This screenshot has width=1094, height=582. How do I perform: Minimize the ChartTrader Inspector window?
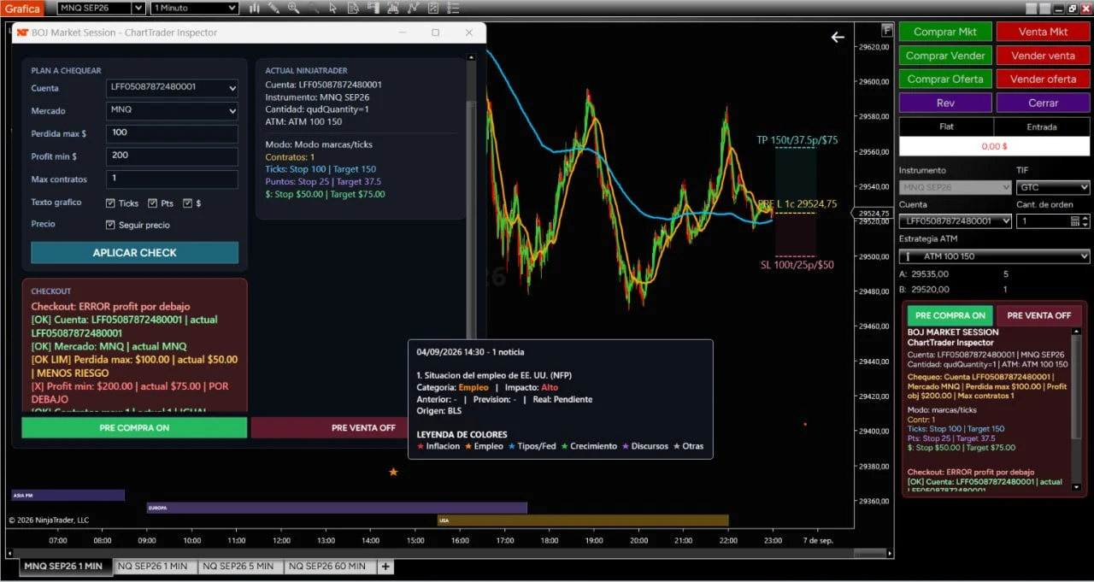click(403, 32)
